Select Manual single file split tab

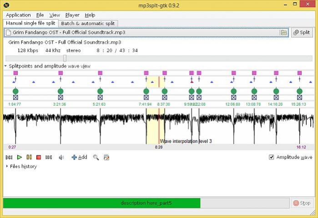[x=30, y=23]
